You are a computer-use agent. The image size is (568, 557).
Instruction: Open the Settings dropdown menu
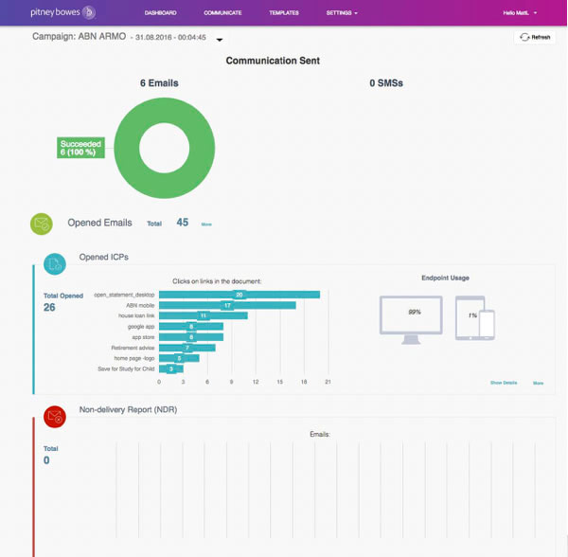click(342, 13)
